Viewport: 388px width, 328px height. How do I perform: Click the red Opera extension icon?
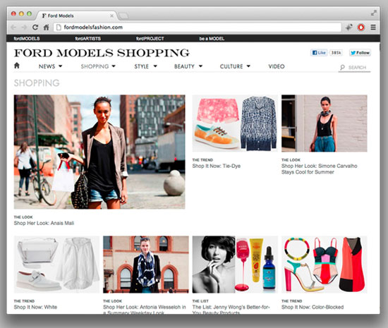(361, 28)
